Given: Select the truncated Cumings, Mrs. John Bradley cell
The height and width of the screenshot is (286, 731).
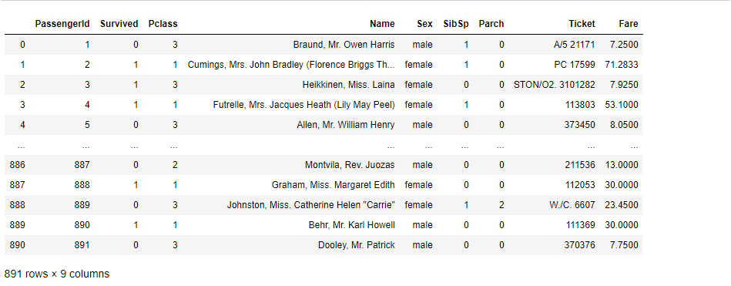Looking at the screenshot, I should pos(291,65).
